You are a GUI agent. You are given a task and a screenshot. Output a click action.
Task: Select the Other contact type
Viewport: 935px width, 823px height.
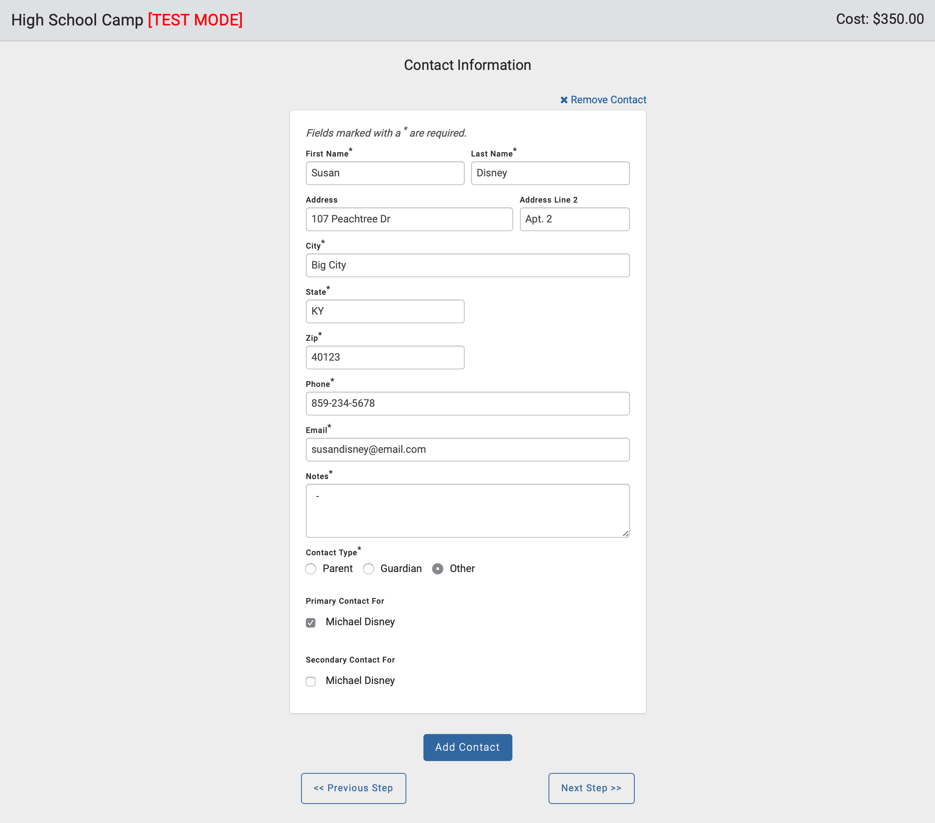tap(437, 569)
